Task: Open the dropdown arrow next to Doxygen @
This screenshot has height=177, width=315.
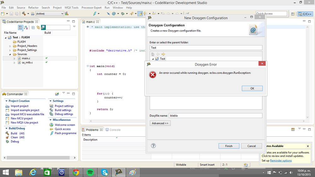Action: click(118, 14)
